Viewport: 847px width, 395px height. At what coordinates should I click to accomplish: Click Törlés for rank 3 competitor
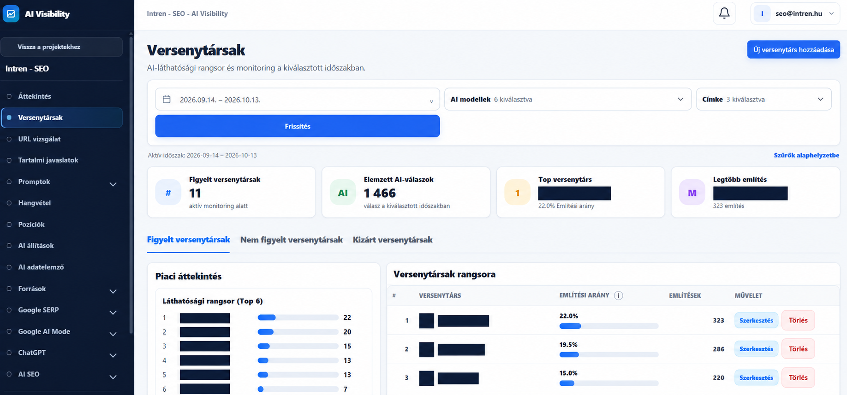[x=798, y=377]
